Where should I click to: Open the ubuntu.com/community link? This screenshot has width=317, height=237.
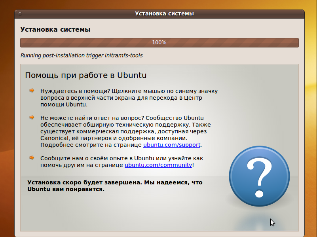(x=158, y=165)
